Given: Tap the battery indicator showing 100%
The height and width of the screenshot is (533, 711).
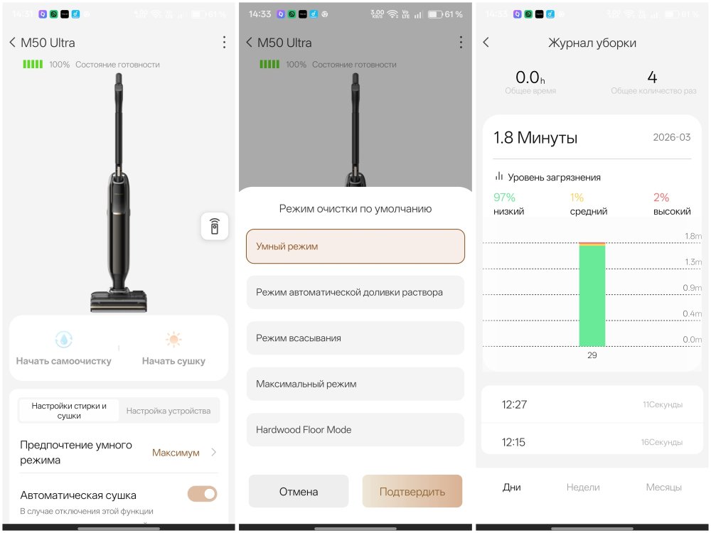Looking at the screenshot, I should (x=33, y=65).
